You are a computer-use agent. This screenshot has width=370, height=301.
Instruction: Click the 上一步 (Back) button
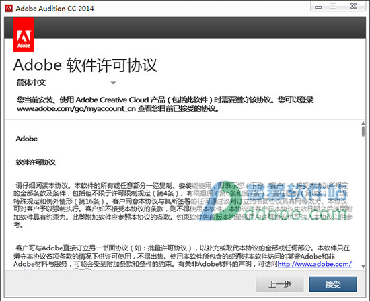(x=280, y=284)
